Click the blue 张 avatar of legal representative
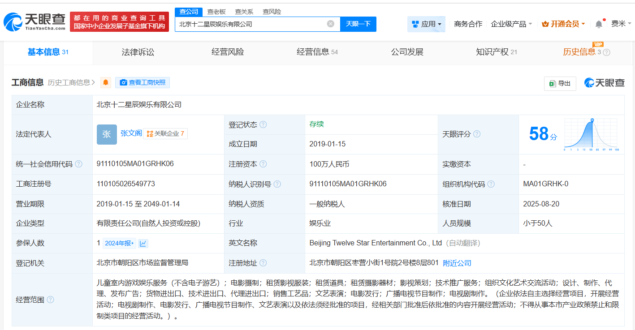Viewport: 635px width, 330px height. 107,134
